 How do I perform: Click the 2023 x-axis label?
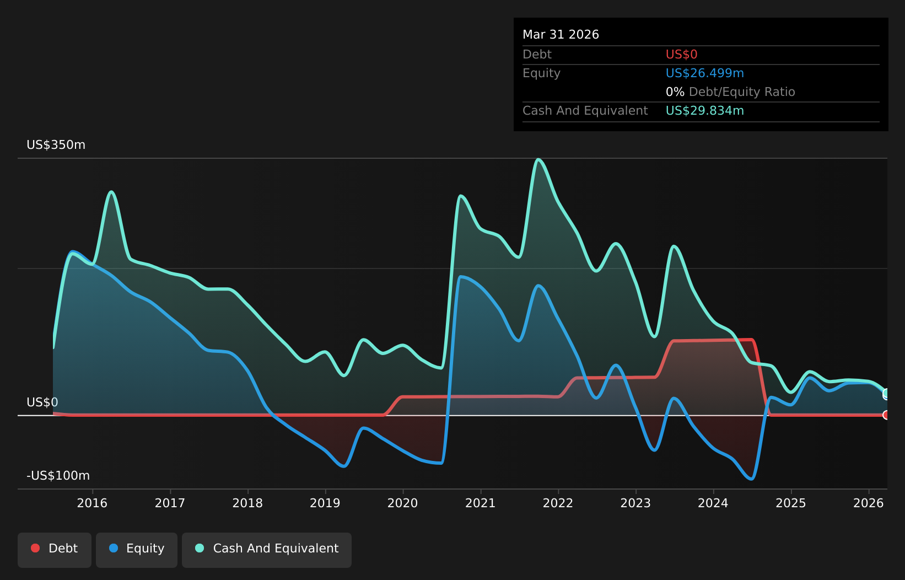635,503
